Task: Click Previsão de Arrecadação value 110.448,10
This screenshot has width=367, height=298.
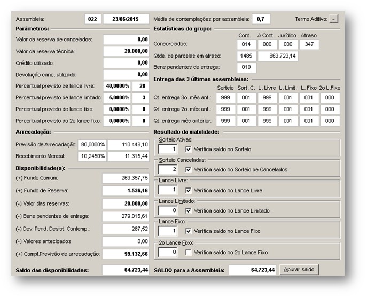Action: point(128,145)
